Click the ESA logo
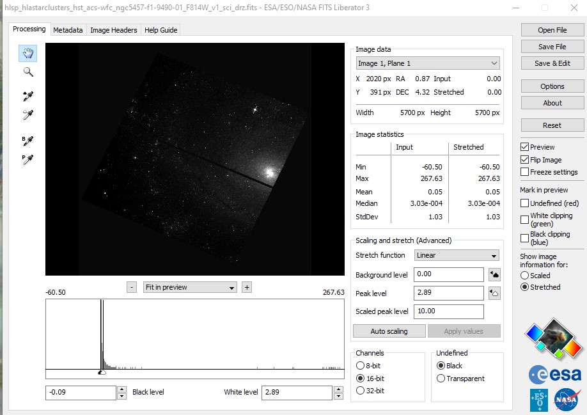Image resolution: width=587 pixels, height=415 pixels. click(x=554, y=375)
